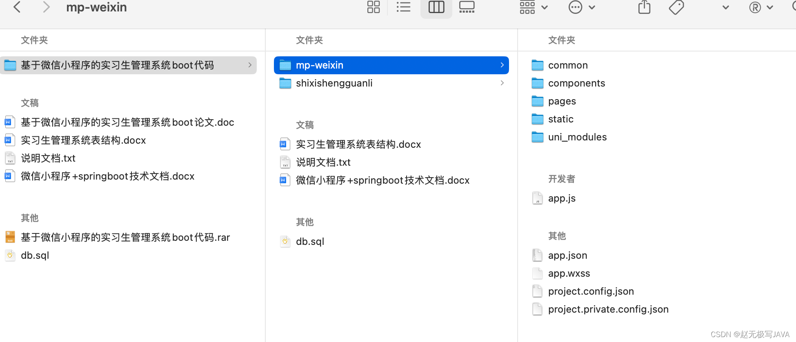Screen dimensions: 796x342
Task: Switch to icon grid view
Action: [x=373, y=7]
